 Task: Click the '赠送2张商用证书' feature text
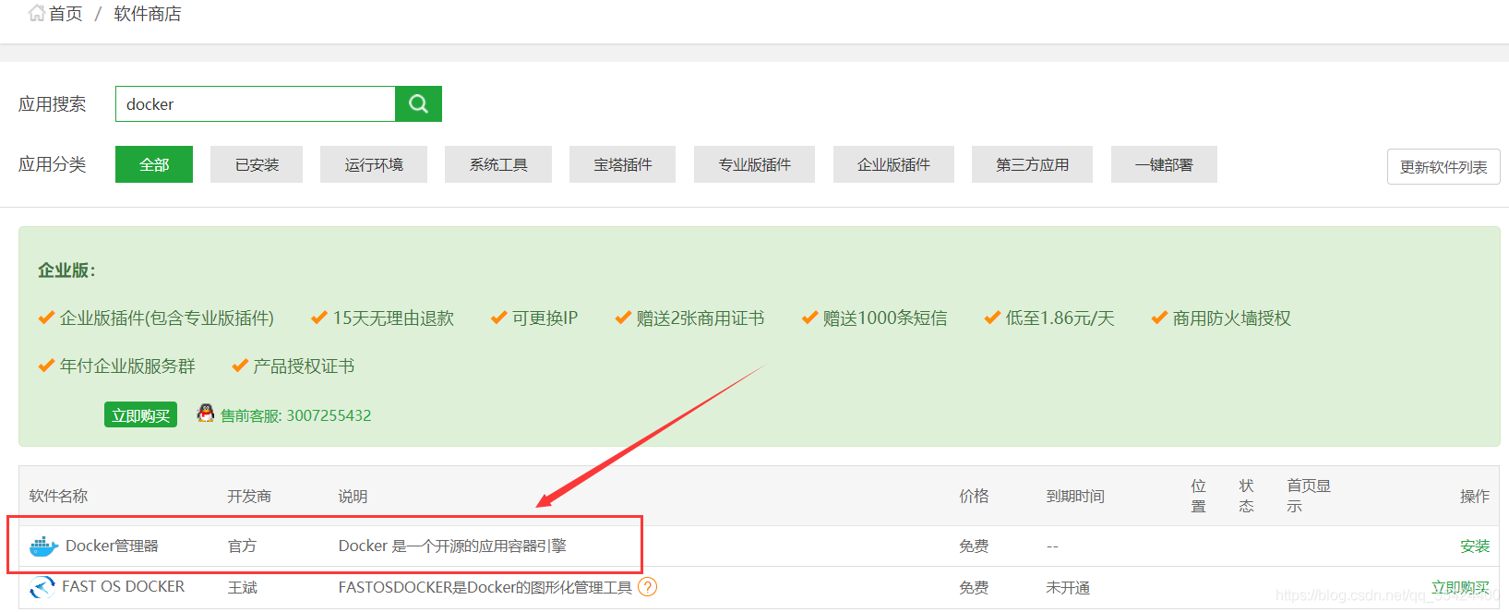click(701, 318)
